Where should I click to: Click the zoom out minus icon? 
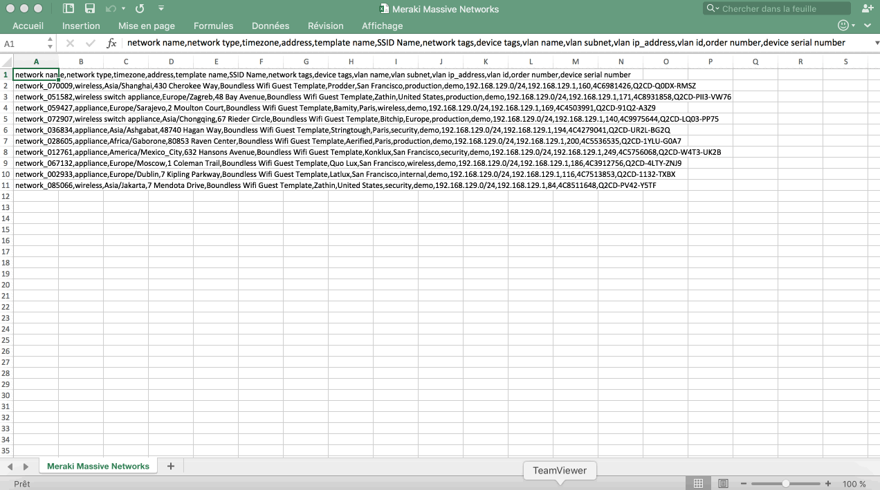(744, 484)
